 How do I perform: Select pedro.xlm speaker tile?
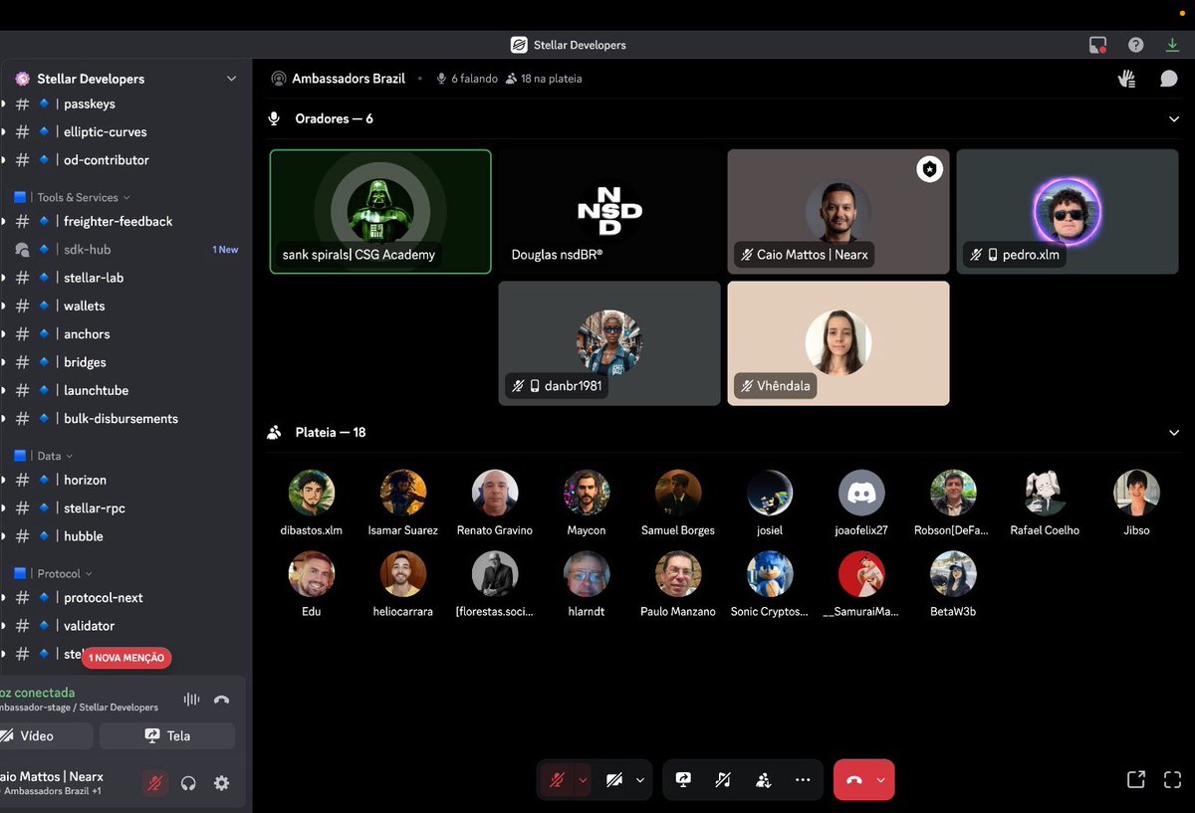[x=1068, y=211]
